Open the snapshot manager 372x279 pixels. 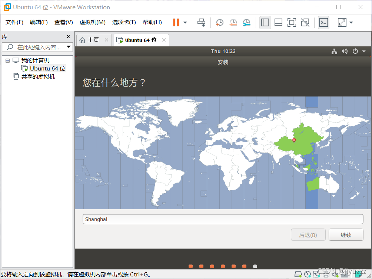[247, 23]
